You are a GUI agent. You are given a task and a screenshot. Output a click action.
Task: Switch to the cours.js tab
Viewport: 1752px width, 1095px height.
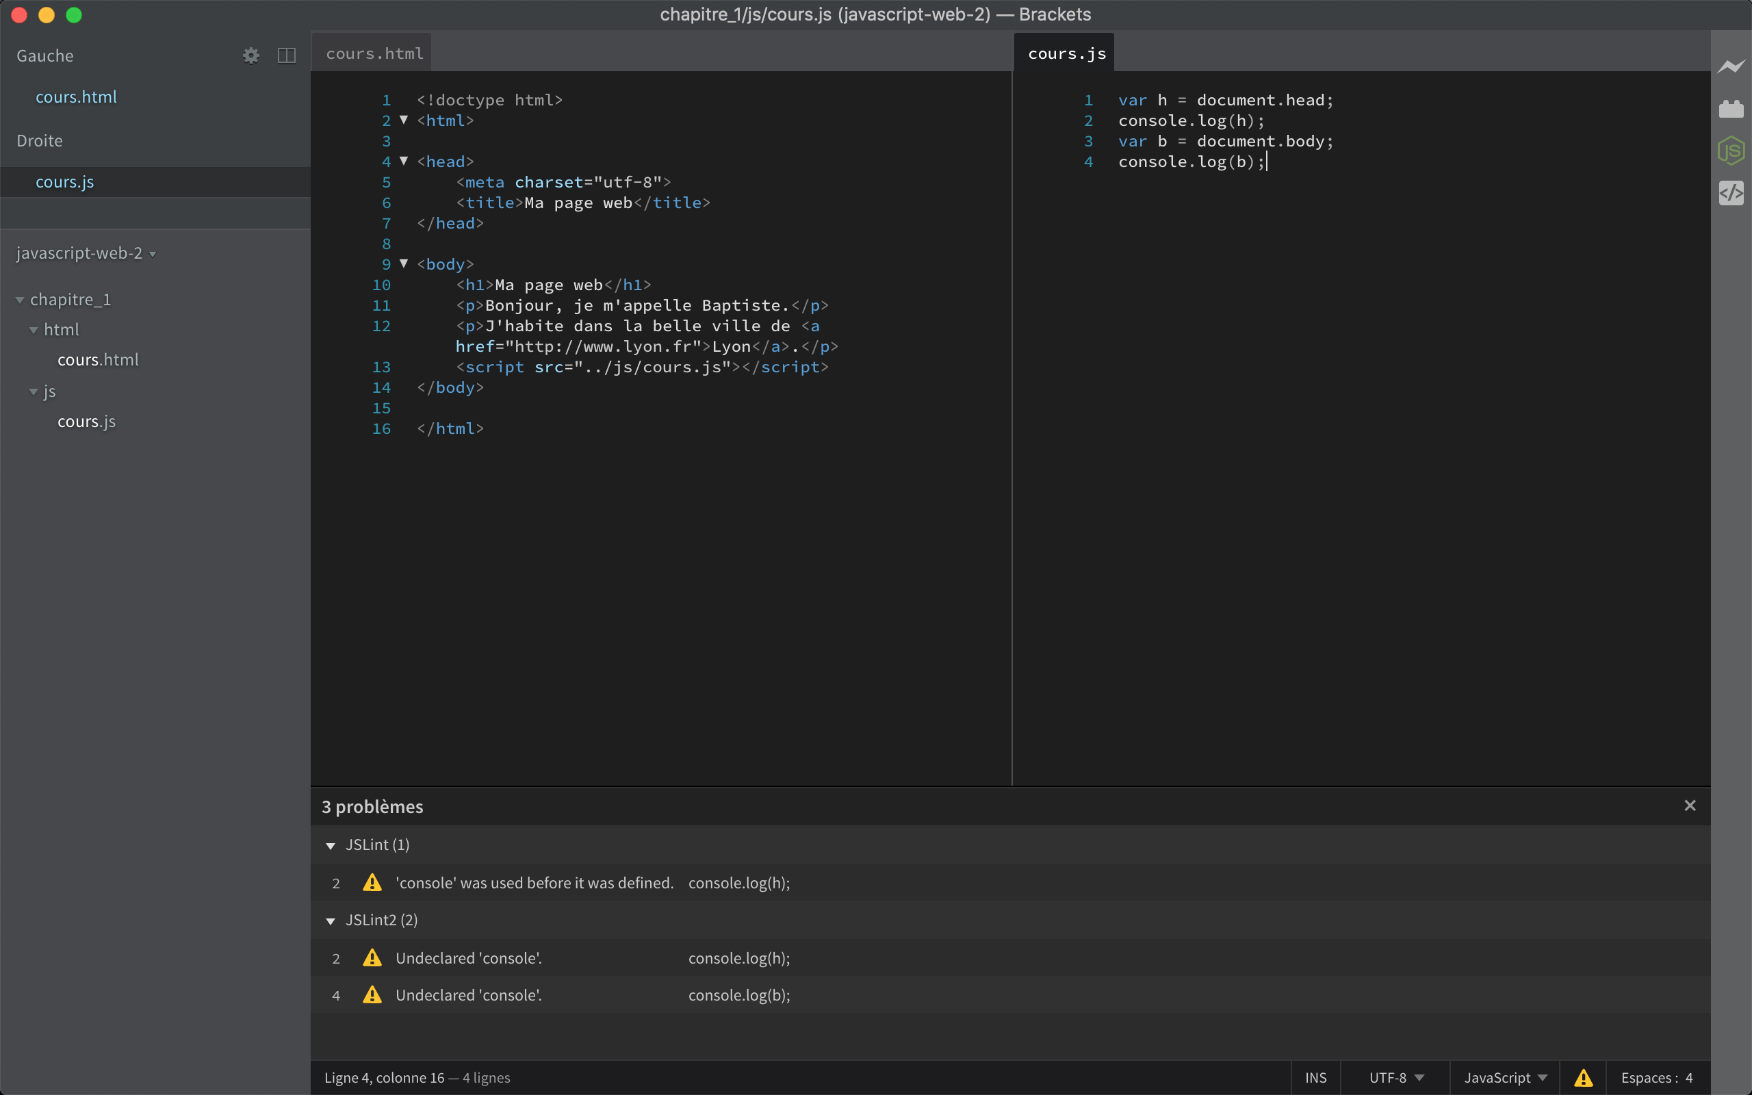[1066, 51]
